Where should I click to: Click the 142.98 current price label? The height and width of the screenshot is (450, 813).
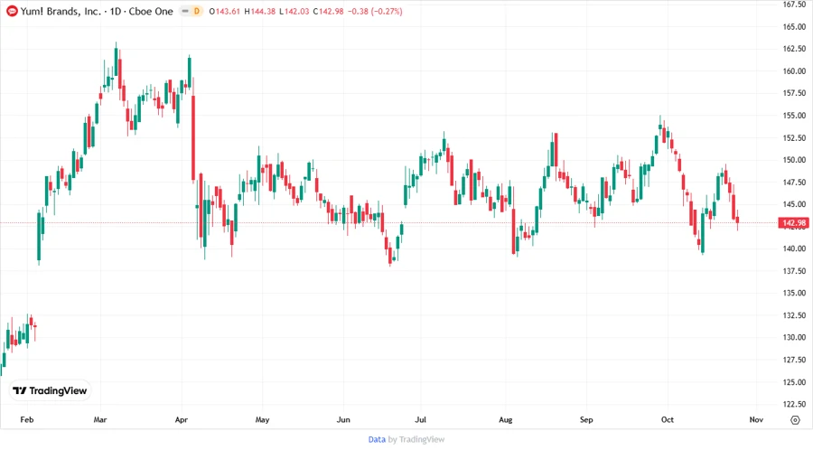pyautogui.click(x=794, y=223)
